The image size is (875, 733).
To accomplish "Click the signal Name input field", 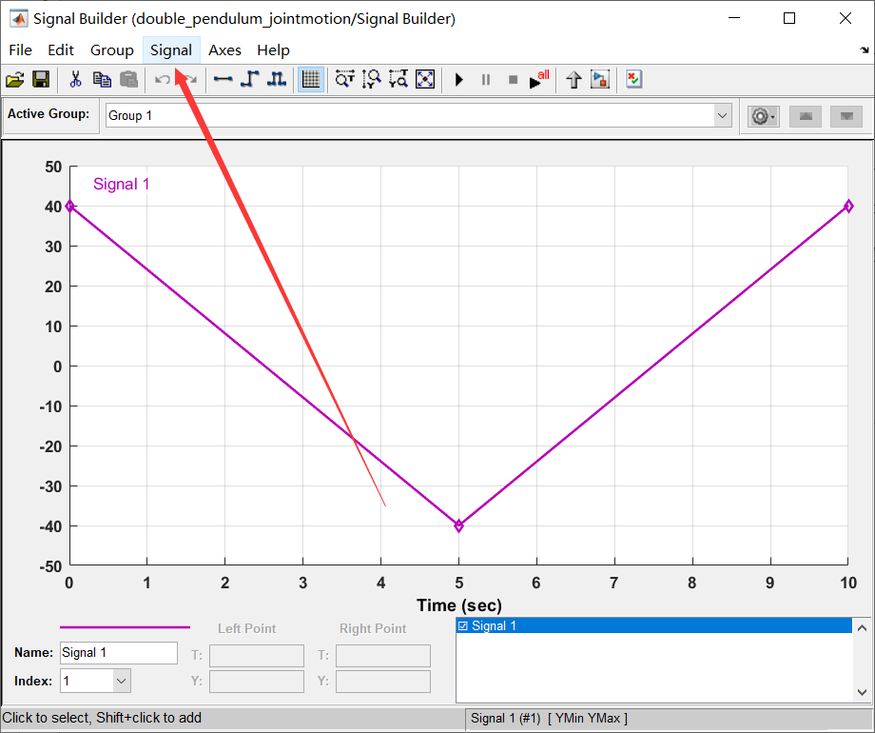I will [119, 652].
